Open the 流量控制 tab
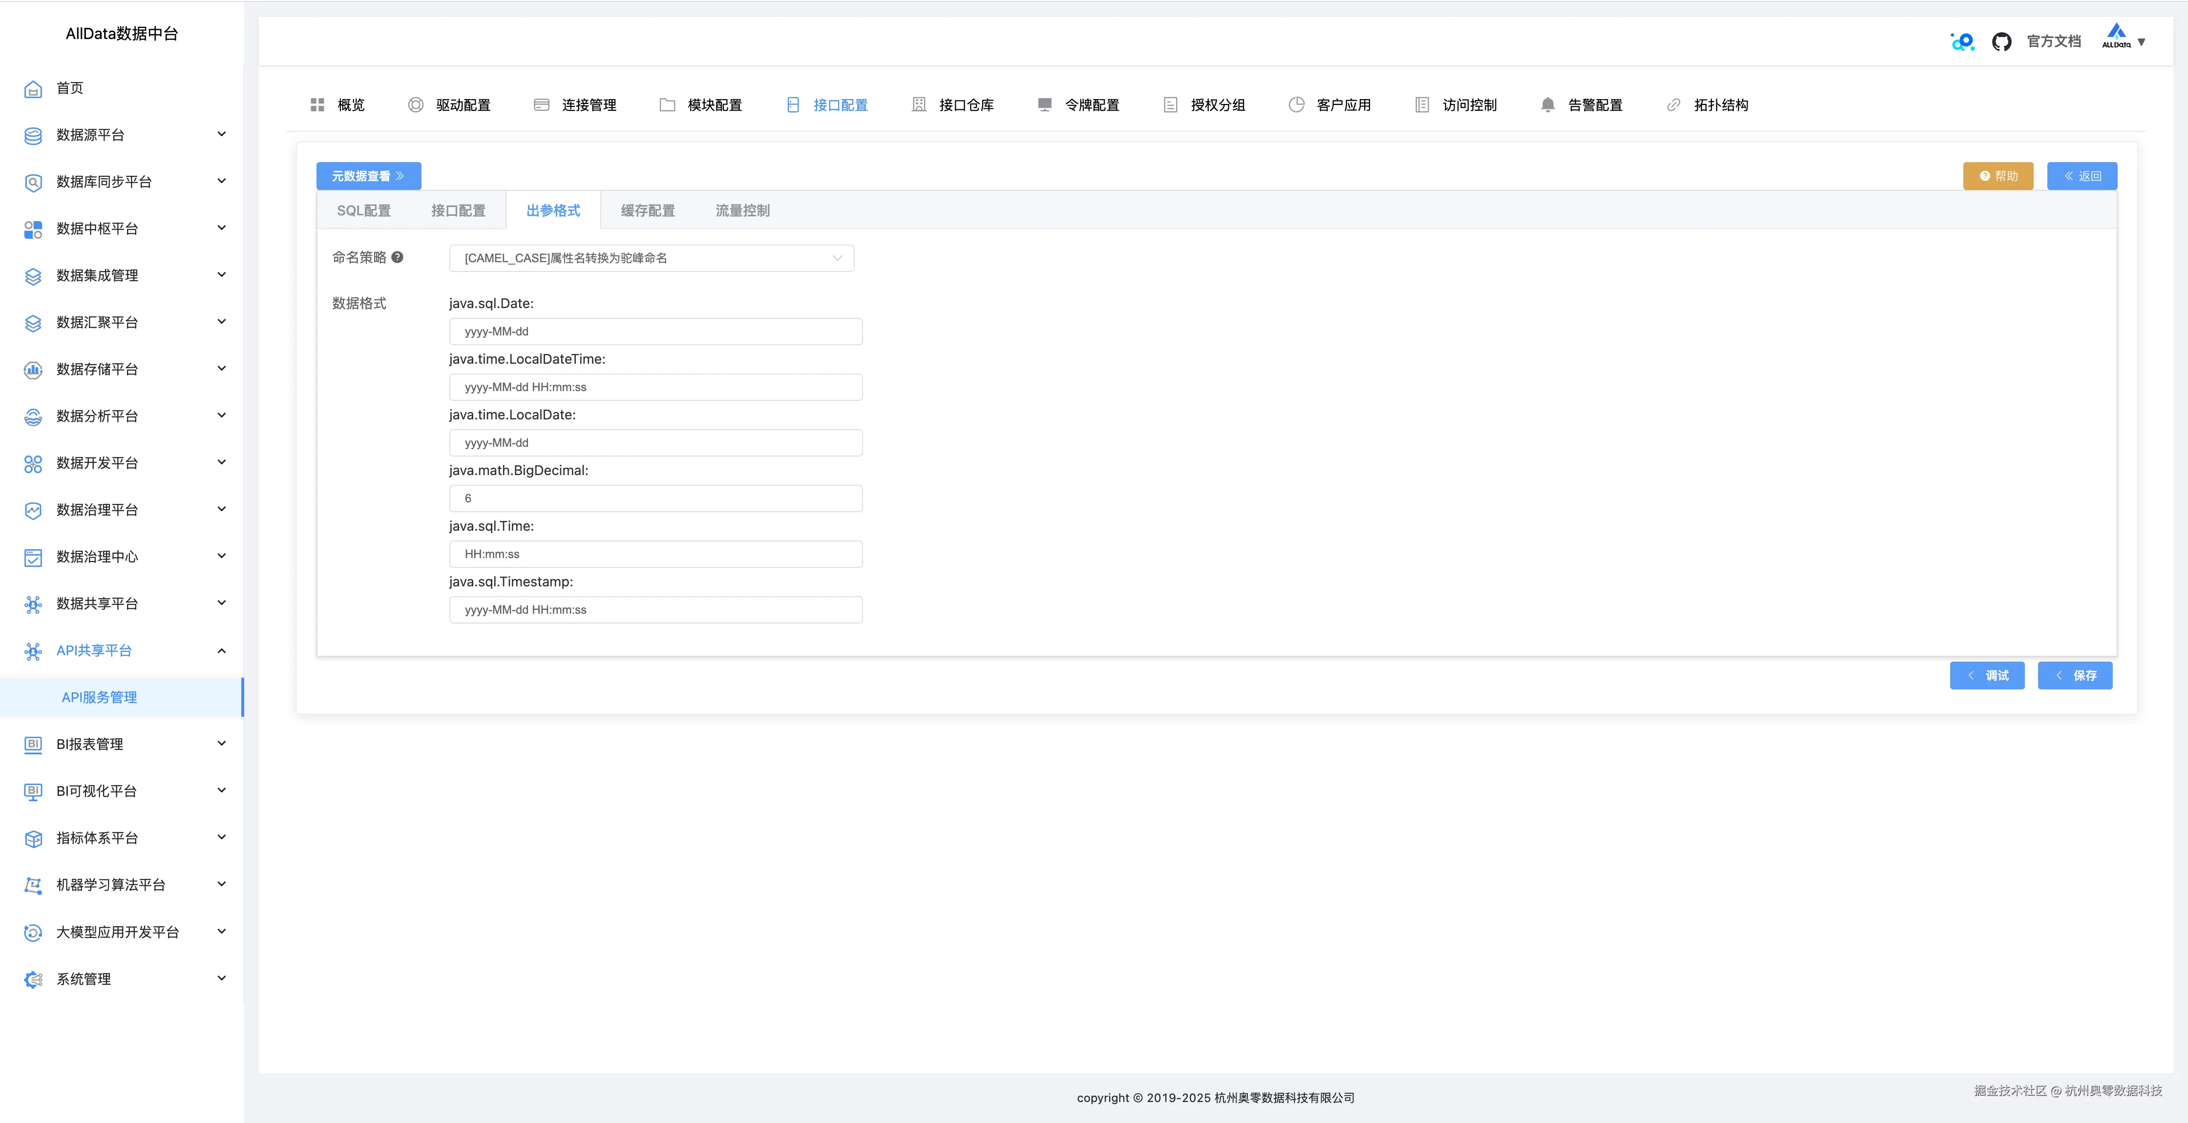 [742, 210]
